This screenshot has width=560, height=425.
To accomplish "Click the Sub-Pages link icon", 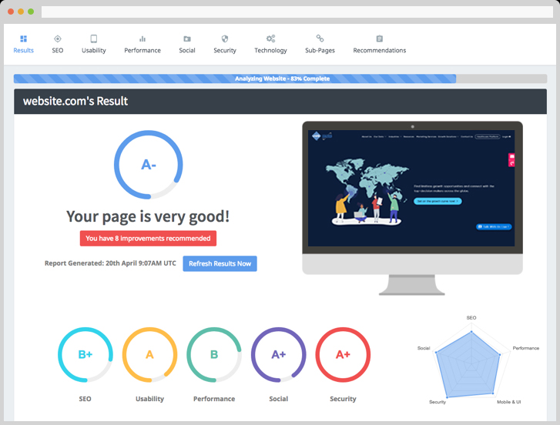I will (x=320, y=38).
